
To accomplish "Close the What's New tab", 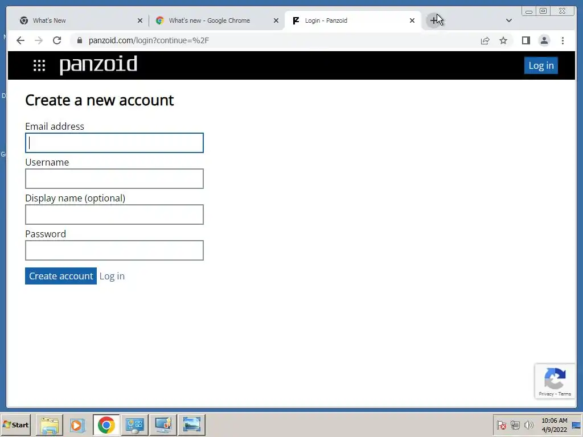I will 140,20.
